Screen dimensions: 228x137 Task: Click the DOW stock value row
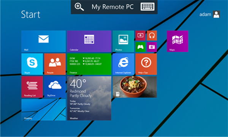point(85,58)
